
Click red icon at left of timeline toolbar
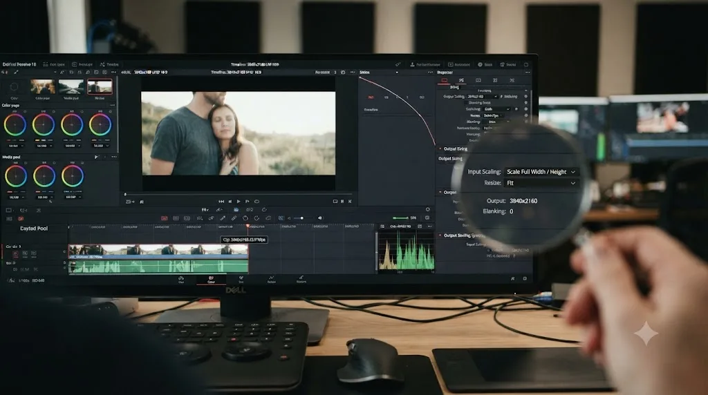pyautogui.click(x=21, y=219)
